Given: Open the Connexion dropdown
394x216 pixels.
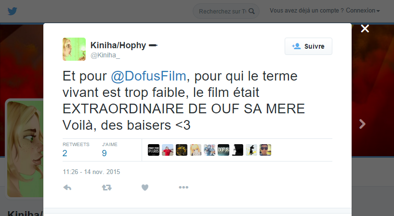Looking at the screenshot, I should click(x=363, y=11).
